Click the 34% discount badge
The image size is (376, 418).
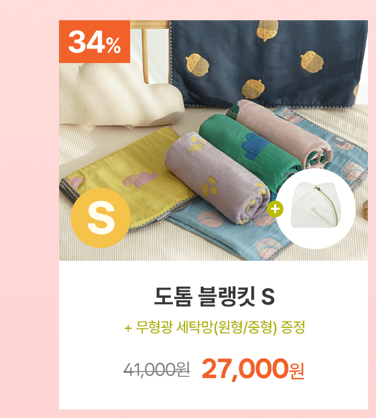(x=94, y=42)
